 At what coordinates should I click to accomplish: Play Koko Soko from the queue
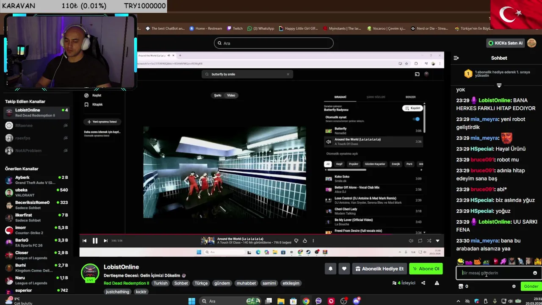(374, 178)
